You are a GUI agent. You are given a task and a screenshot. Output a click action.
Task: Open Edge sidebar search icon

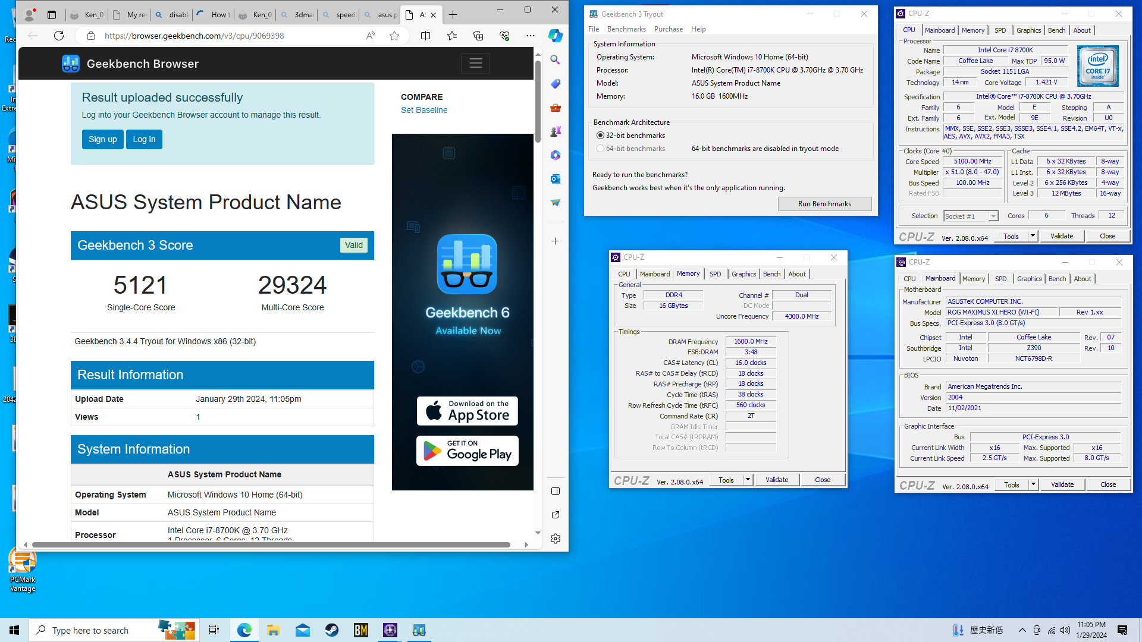tap(555, 59)
